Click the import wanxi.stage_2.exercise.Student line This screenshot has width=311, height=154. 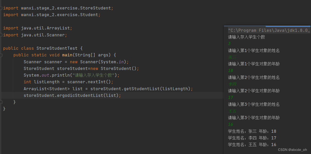coord(52,15)
